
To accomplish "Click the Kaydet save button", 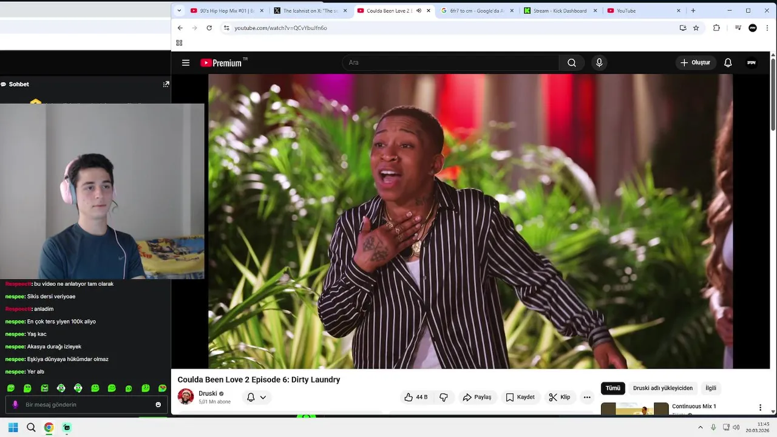I will (x=520, y=397).
